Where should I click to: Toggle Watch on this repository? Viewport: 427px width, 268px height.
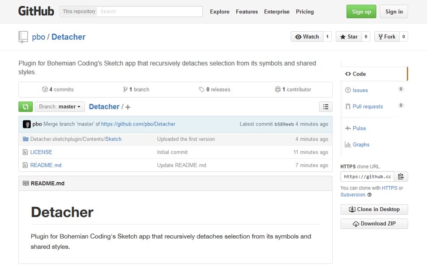307,37
